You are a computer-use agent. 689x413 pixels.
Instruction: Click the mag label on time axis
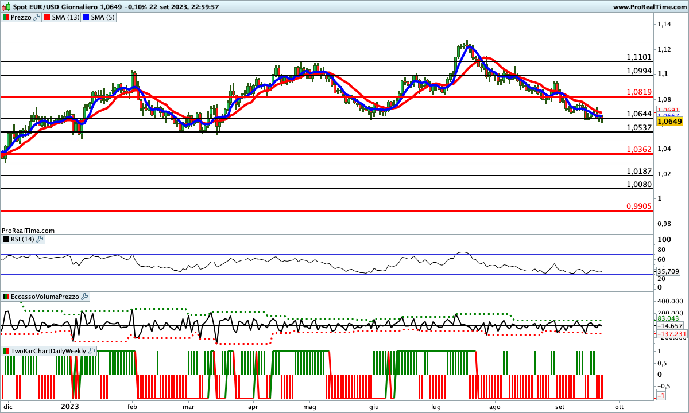coord(310,406)
